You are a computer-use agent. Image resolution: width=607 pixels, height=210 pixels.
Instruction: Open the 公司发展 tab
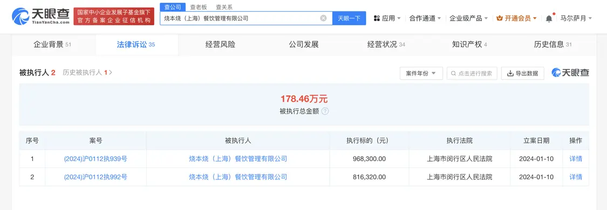point(303,44)
